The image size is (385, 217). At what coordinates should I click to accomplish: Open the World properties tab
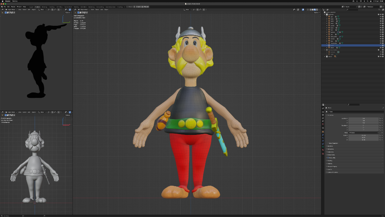coord(323,124)
